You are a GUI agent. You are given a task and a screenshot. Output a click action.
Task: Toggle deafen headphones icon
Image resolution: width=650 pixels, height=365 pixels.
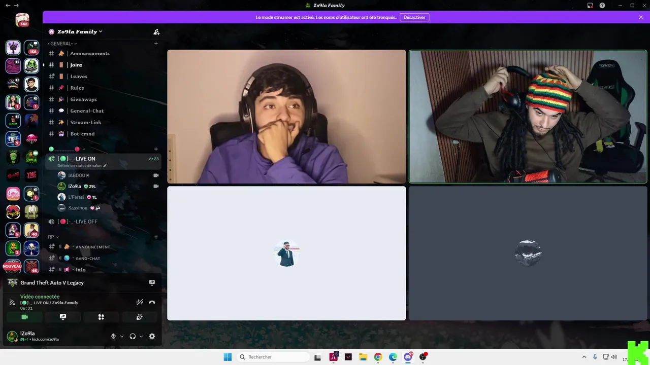(x=133, y=336)
